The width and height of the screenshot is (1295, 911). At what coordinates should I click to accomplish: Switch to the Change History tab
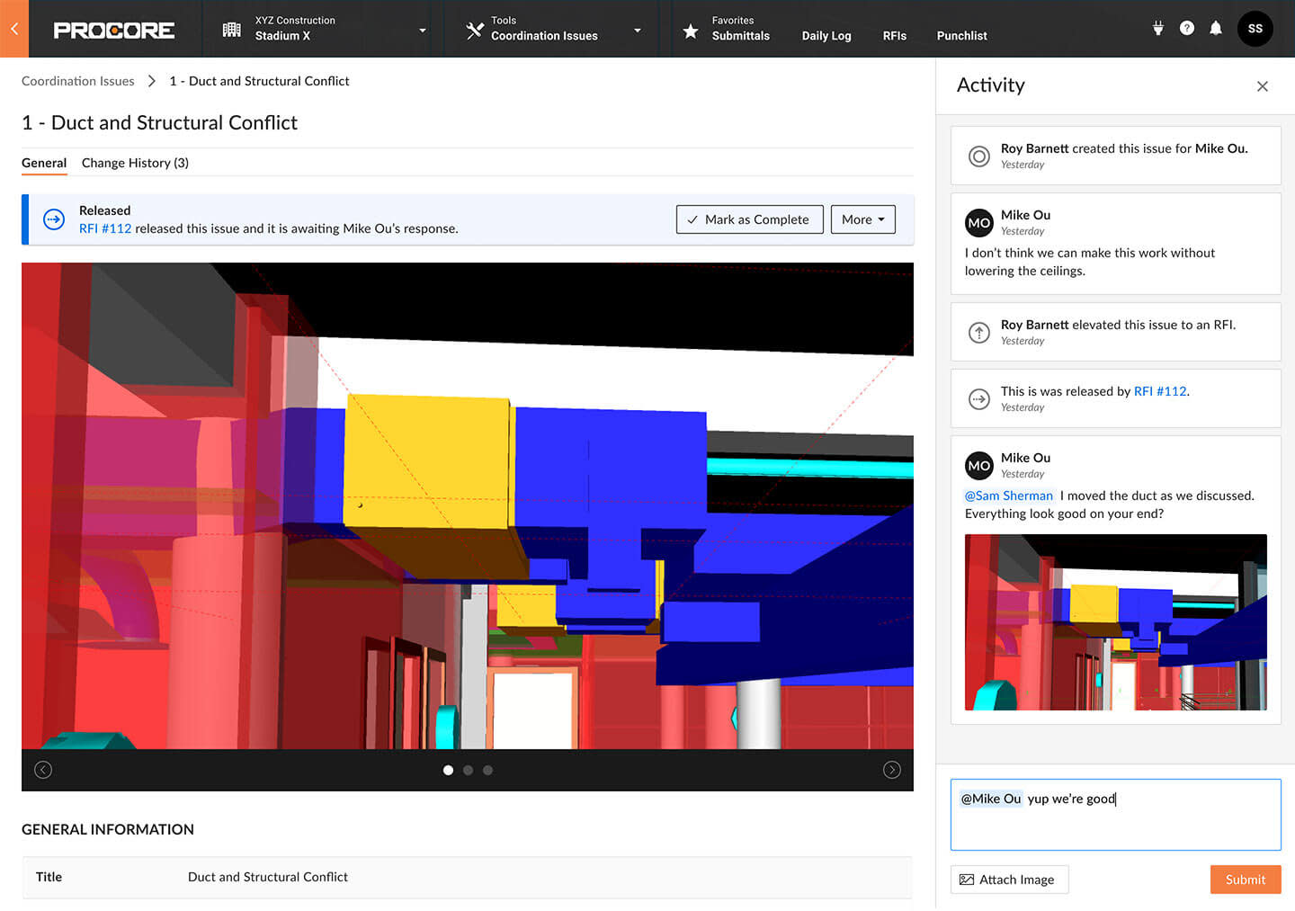tap(134, 163)
